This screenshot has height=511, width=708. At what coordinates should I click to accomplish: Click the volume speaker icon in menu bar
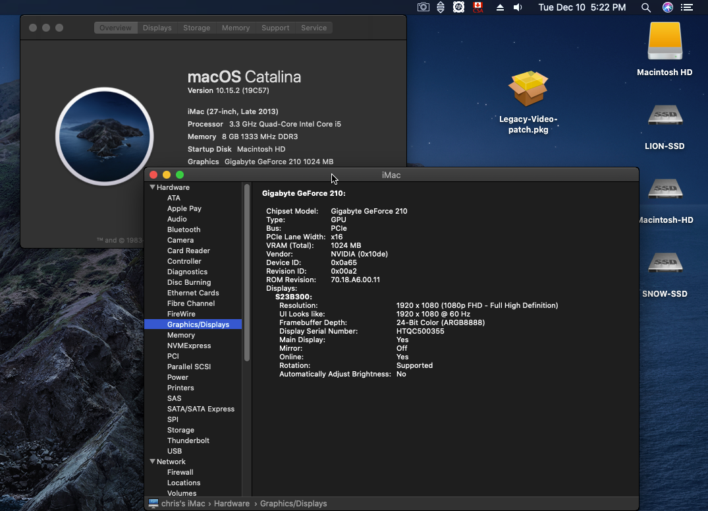(x=518, y=7)
